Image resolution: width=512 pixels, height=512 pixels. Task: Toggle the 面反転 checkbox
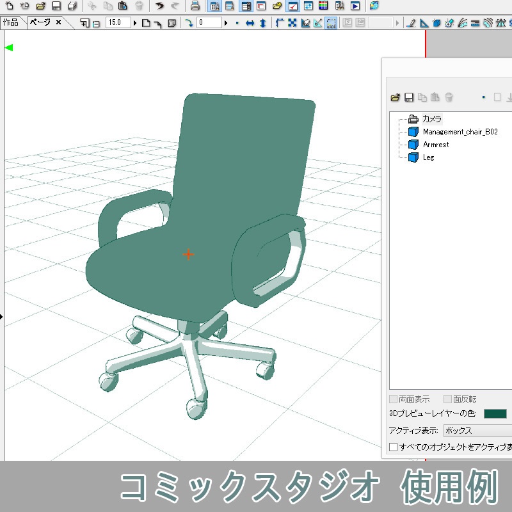pos(447,398)
